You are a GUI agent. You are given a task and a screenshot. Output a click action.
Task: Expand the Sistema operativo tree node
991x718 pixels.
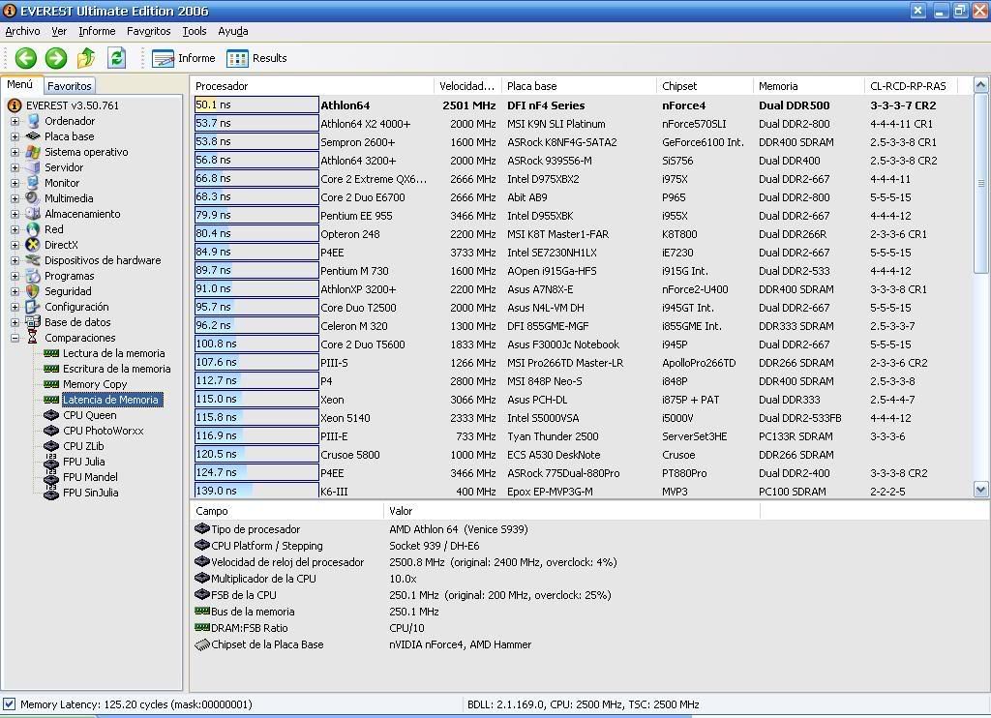[15, 152]
